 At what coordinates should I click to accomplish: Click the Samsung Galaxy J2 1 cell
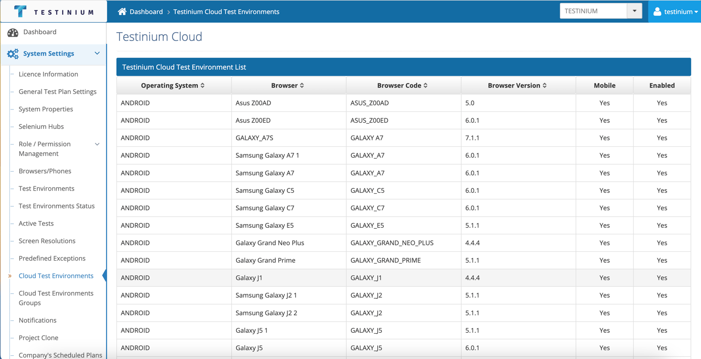pos(289,295)
